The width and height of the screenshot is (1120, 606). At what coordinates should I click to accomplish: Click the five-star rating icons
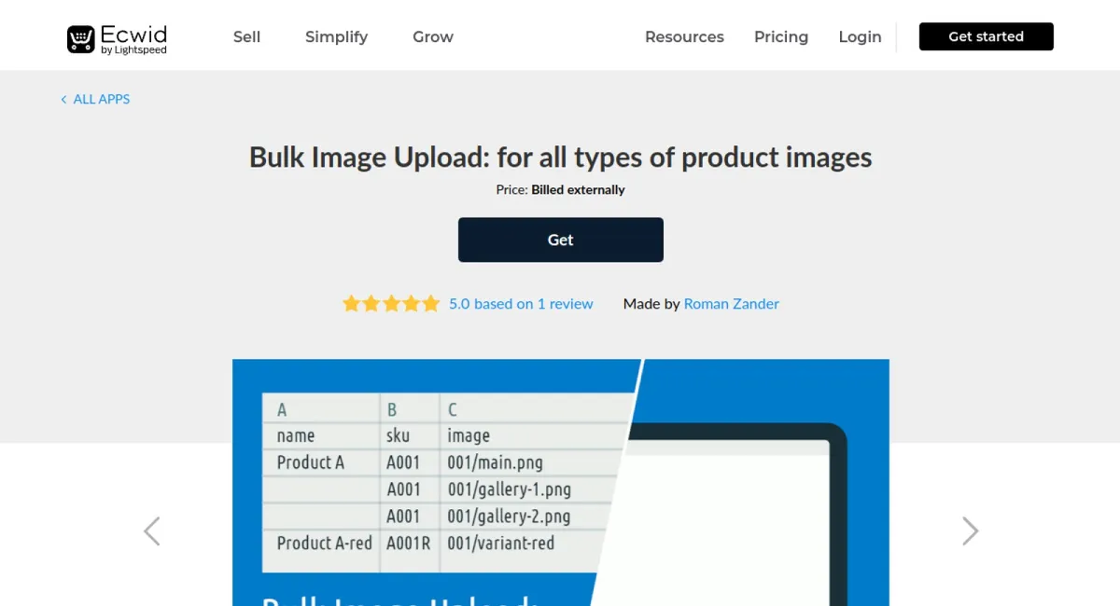point(391,304)
